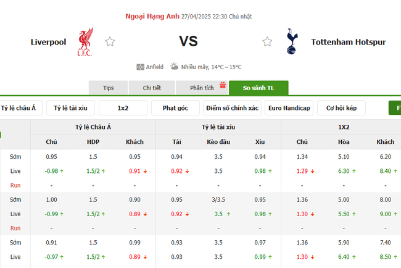Click the Liverpool club crest logo
This screenshot has width=401, height=268.
pos(85,42)
